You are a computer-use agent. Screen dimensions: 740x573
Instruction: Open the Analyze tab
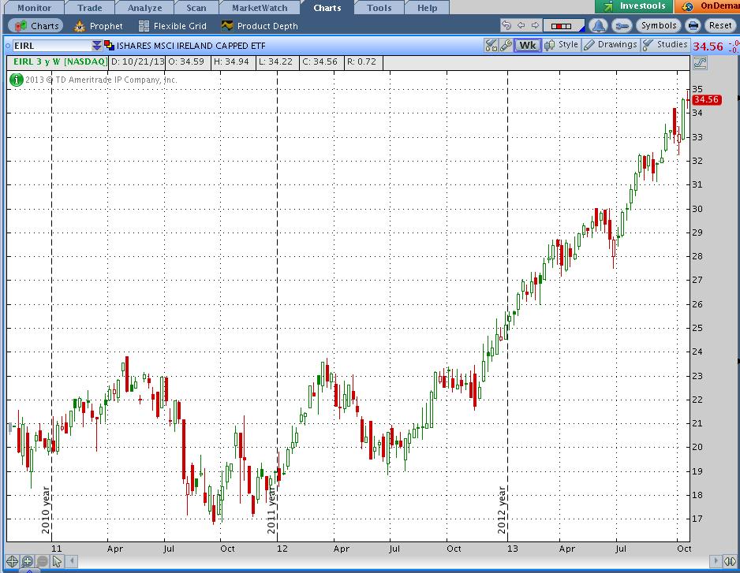point(145,8)
